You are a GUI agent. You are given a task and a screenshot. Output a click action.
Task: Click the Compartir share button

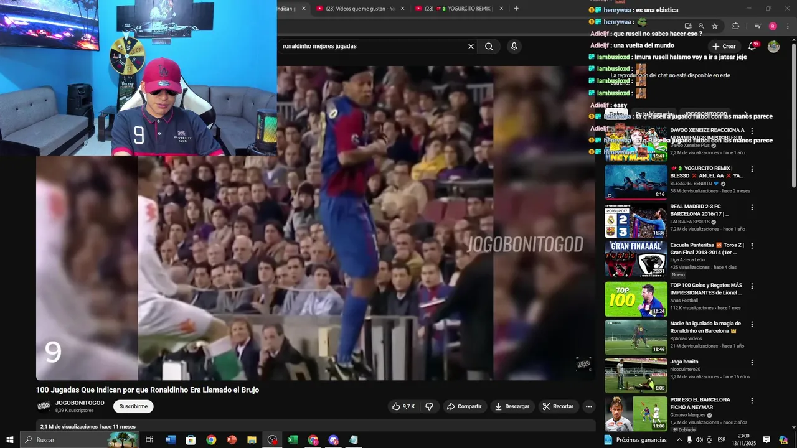(465, 406)
